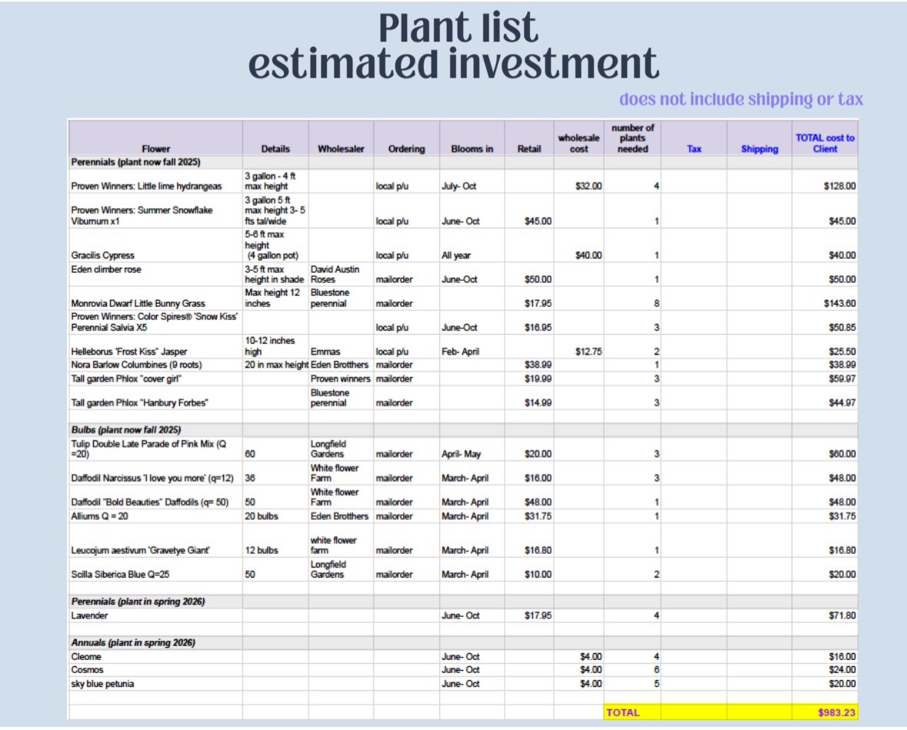907x730 pixels.
Task: Select 'Bulbs (plant now fall 2025)' section row
Action: coord(463,430)
